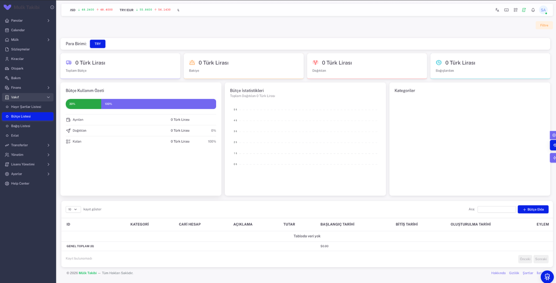Expand the Yönetim submenu

[28, 155]
